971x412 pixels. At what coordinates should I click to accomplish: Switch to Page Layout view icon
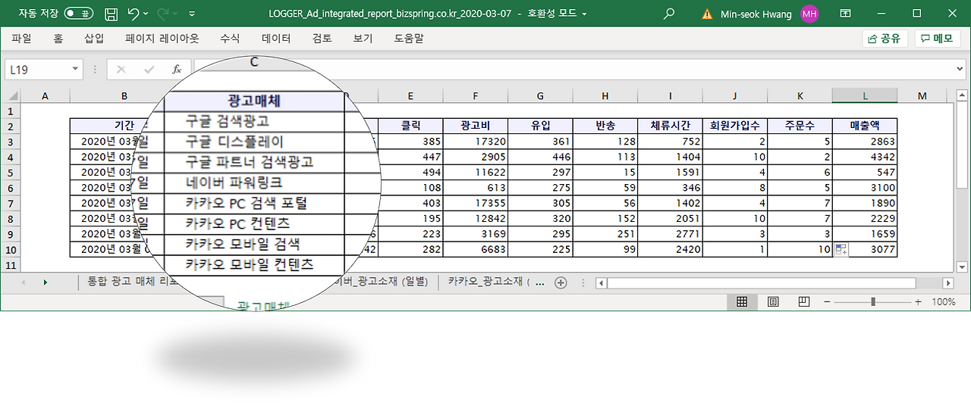click(x=773, y=301)
